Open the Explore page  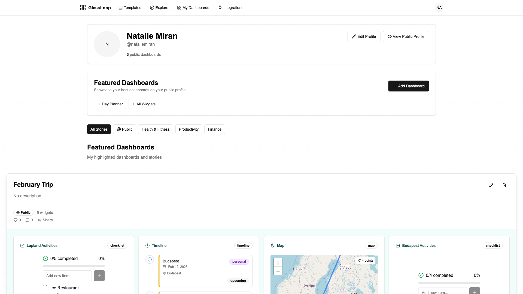pos(159,8)
